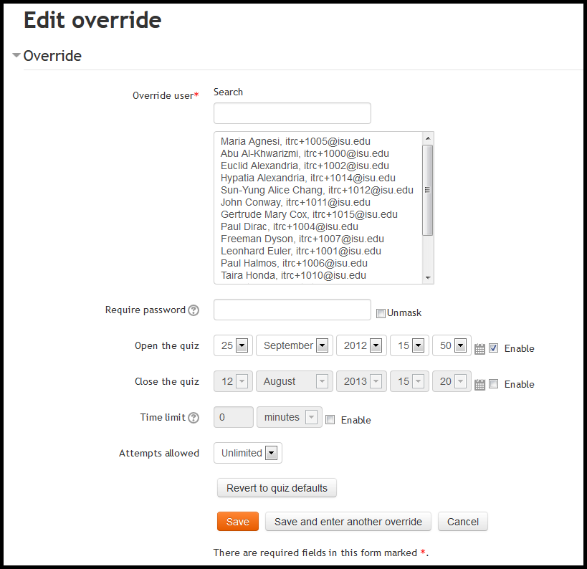
Task: Open the minute dropdown showing 50
Action: [x=452, y=345]
